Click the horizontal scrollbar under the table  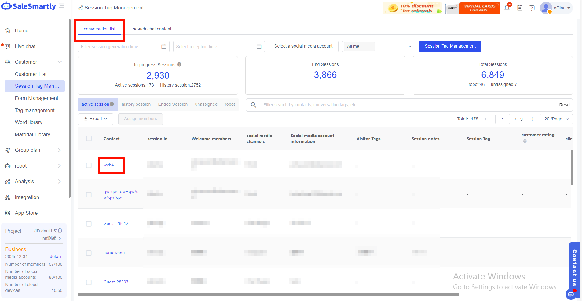coord(268,295)
